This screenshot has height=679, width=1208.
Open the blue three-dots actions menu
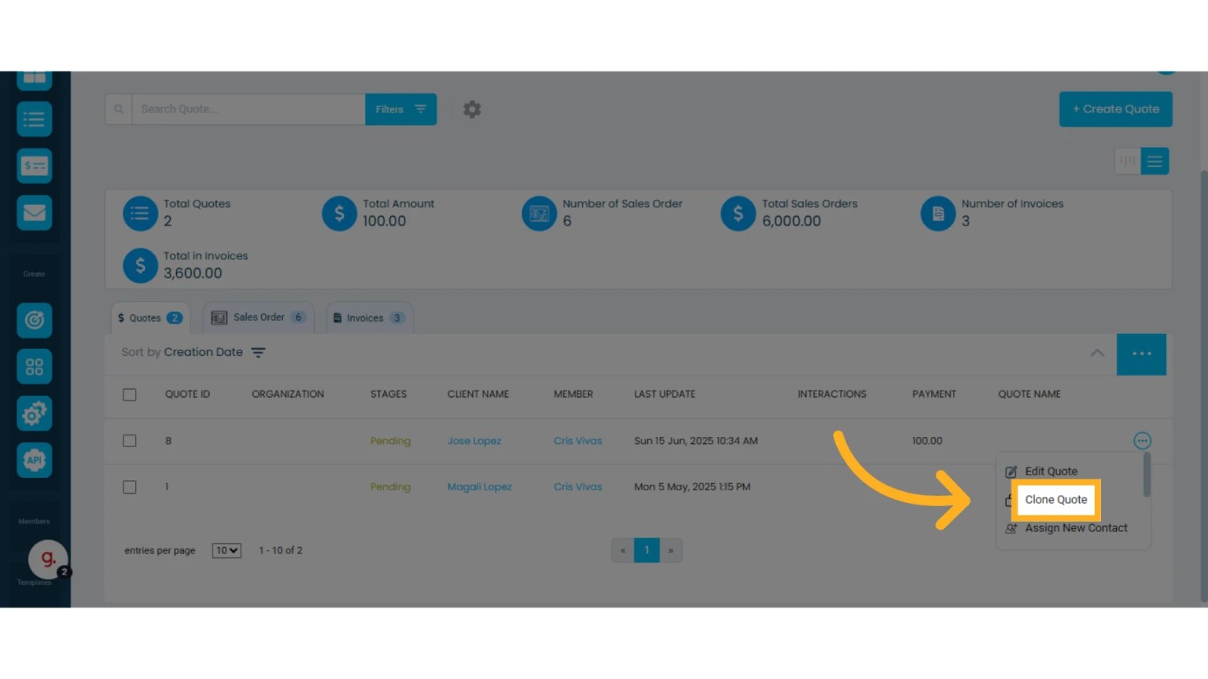(x=1142, y=354)
